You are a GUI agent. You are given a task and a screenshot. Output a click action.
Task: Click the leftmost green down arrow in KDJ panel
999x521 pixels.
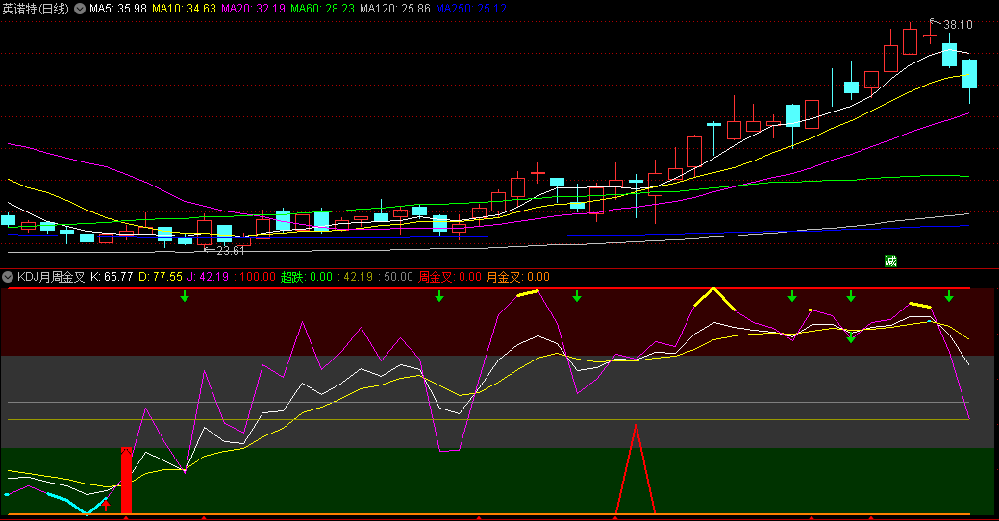click(185, 297)
